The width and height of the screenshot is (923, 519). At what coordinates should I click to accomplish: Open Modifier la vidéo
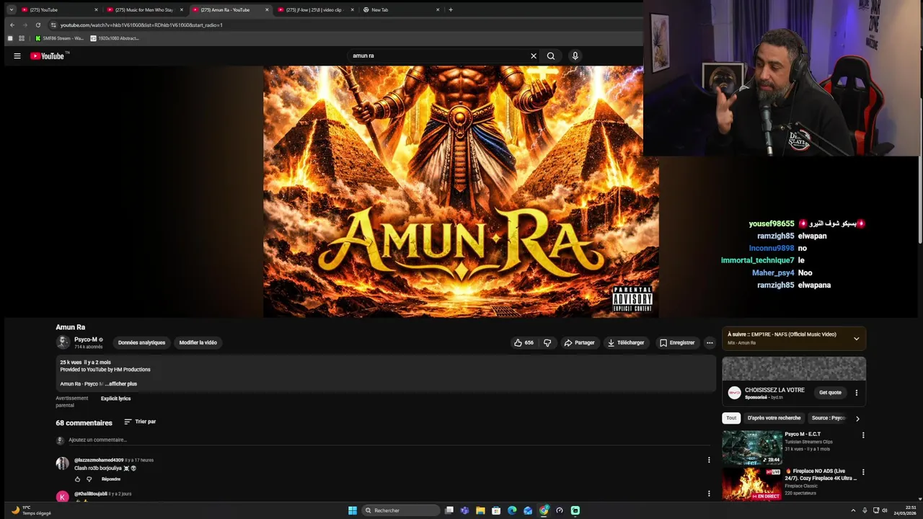pyautogui.click(x=198, y=342)
